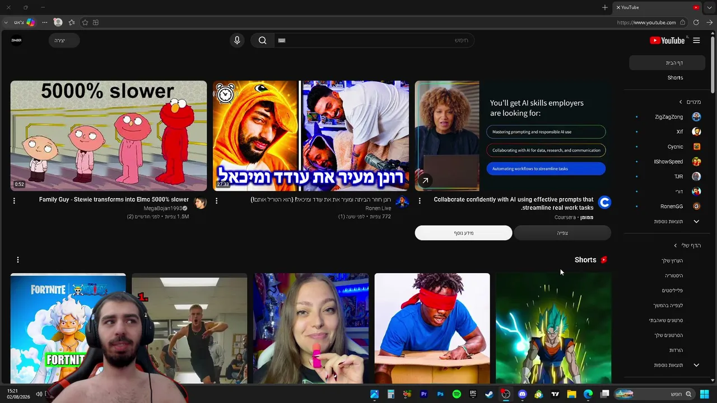The height and width of the screenshot is (403, 717).
Task: Click the browser address bar URL
Action: [646, 22]
